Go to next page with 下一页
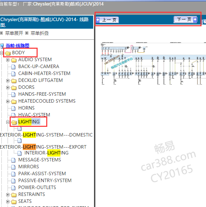The height and width of the screenshot is (207, 206). point(185,20)
